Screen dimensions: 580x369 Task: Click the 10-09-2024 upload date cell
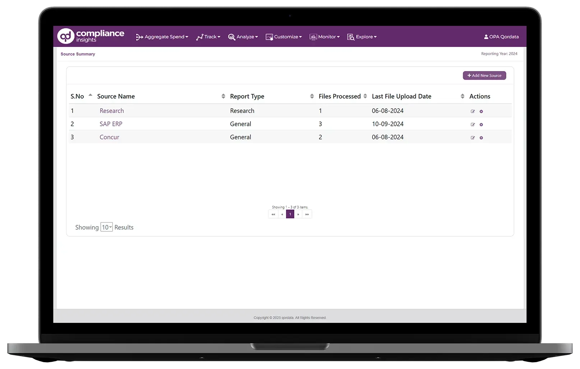(388, 124)
